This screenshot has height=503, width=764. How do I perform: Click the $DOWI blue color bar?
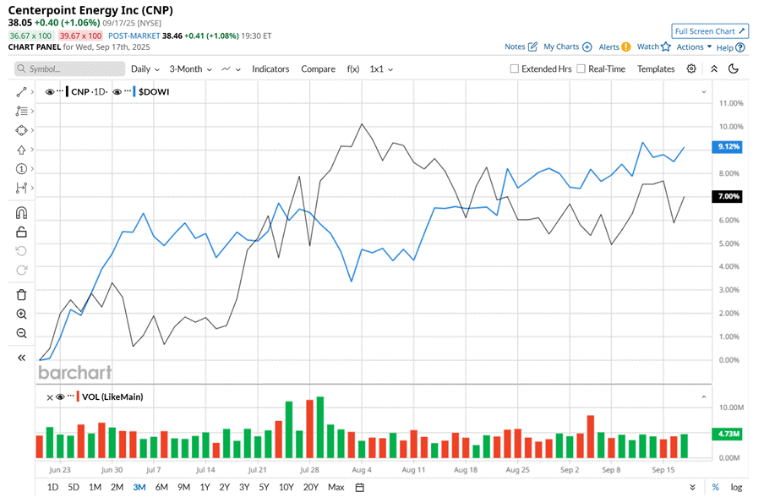pos(134,91)
